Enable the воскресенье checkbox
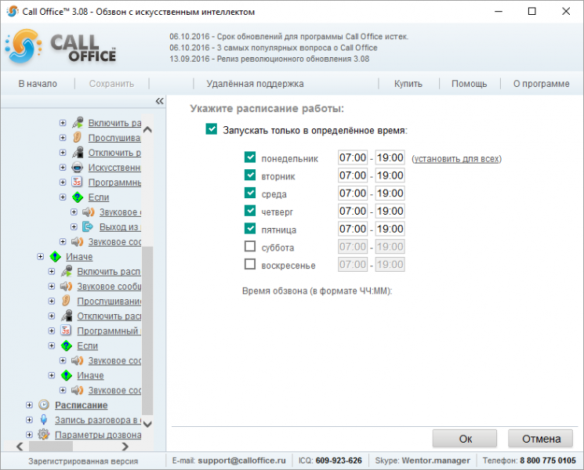The image size is (584, 470). tap(250, 264)
